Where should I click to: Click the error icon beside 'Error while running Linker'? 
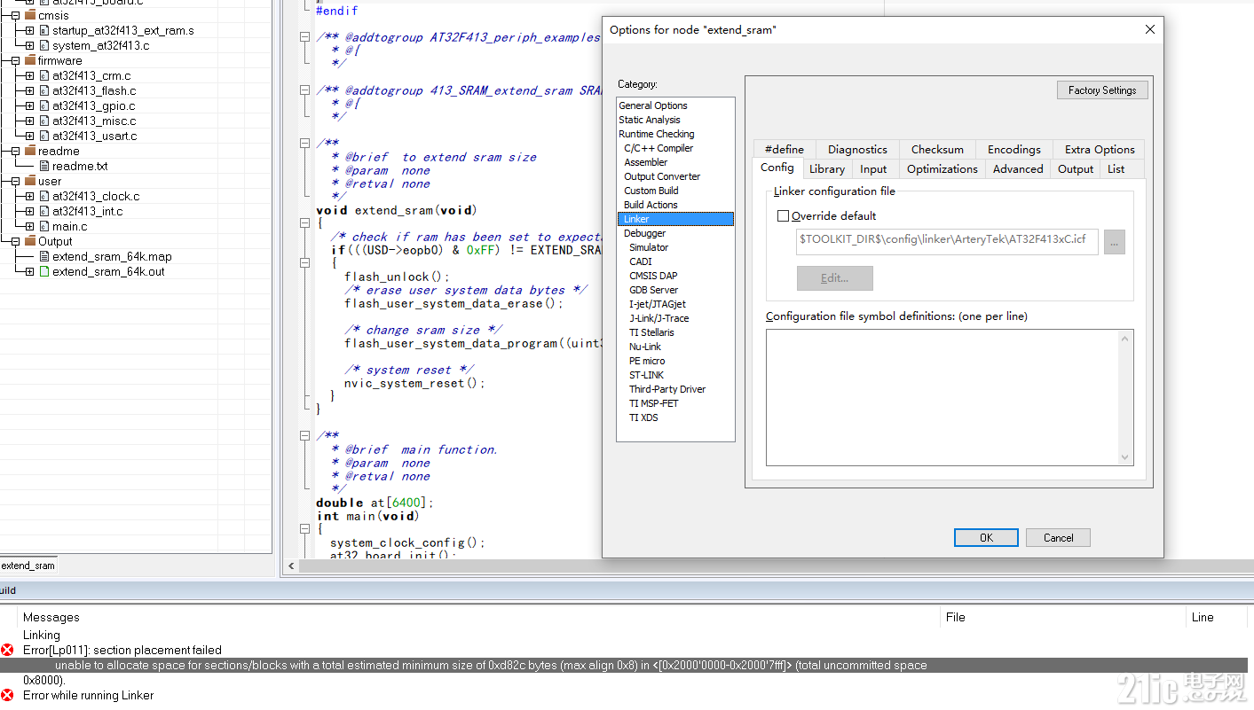(x=8, y=695)
